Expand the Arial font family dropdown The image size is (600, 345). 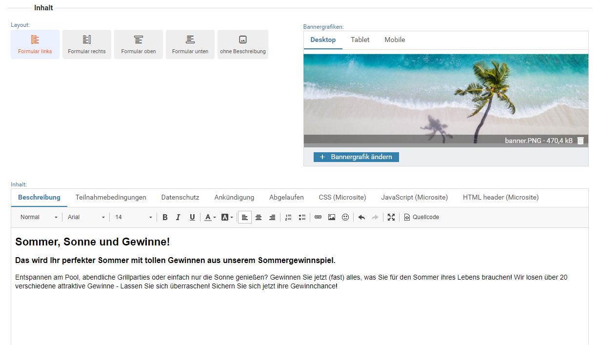(x=86, y=217)
